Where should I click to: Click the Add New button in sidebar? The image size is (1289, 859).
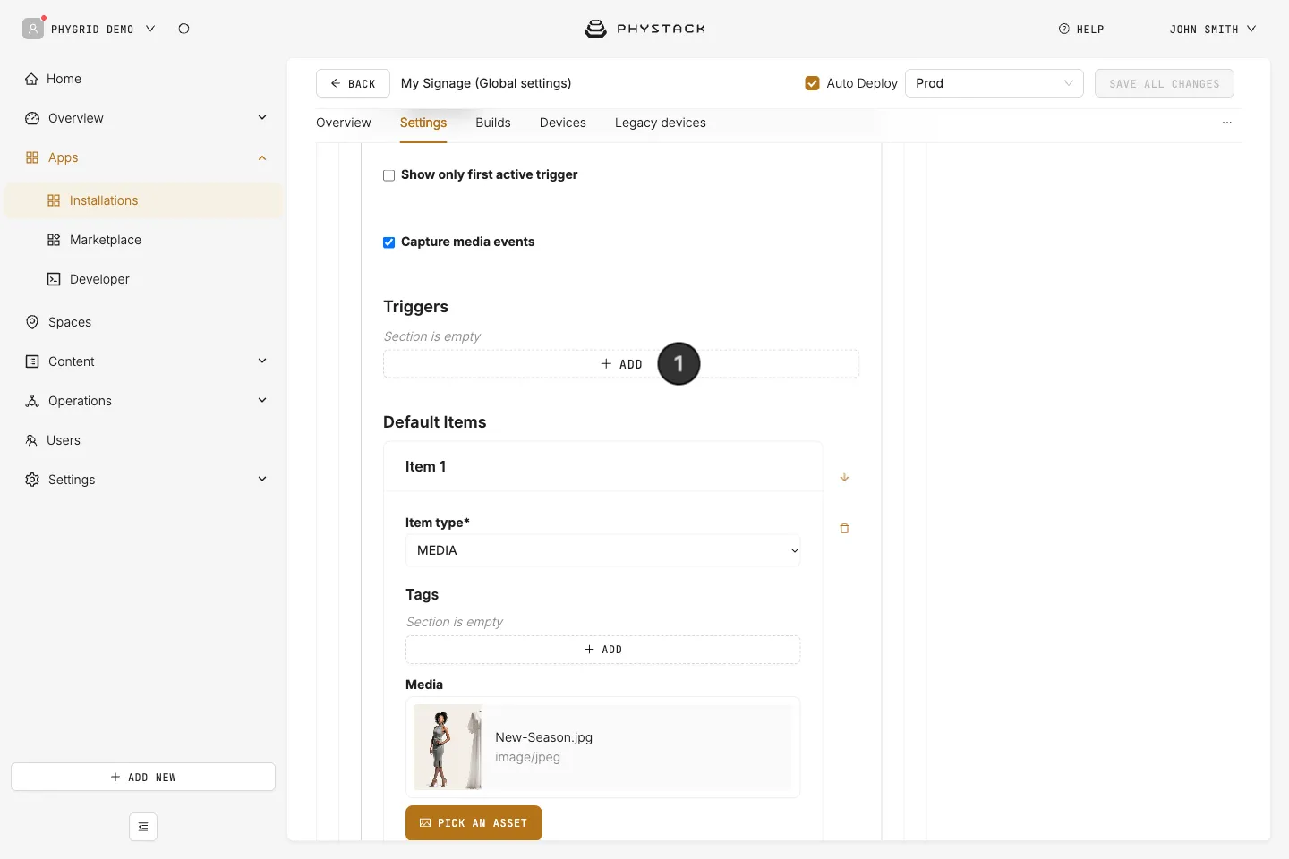[143, 777]
